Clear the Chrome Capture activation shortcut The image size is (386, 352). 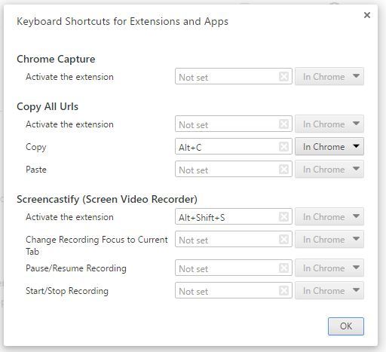coord(283,76)
